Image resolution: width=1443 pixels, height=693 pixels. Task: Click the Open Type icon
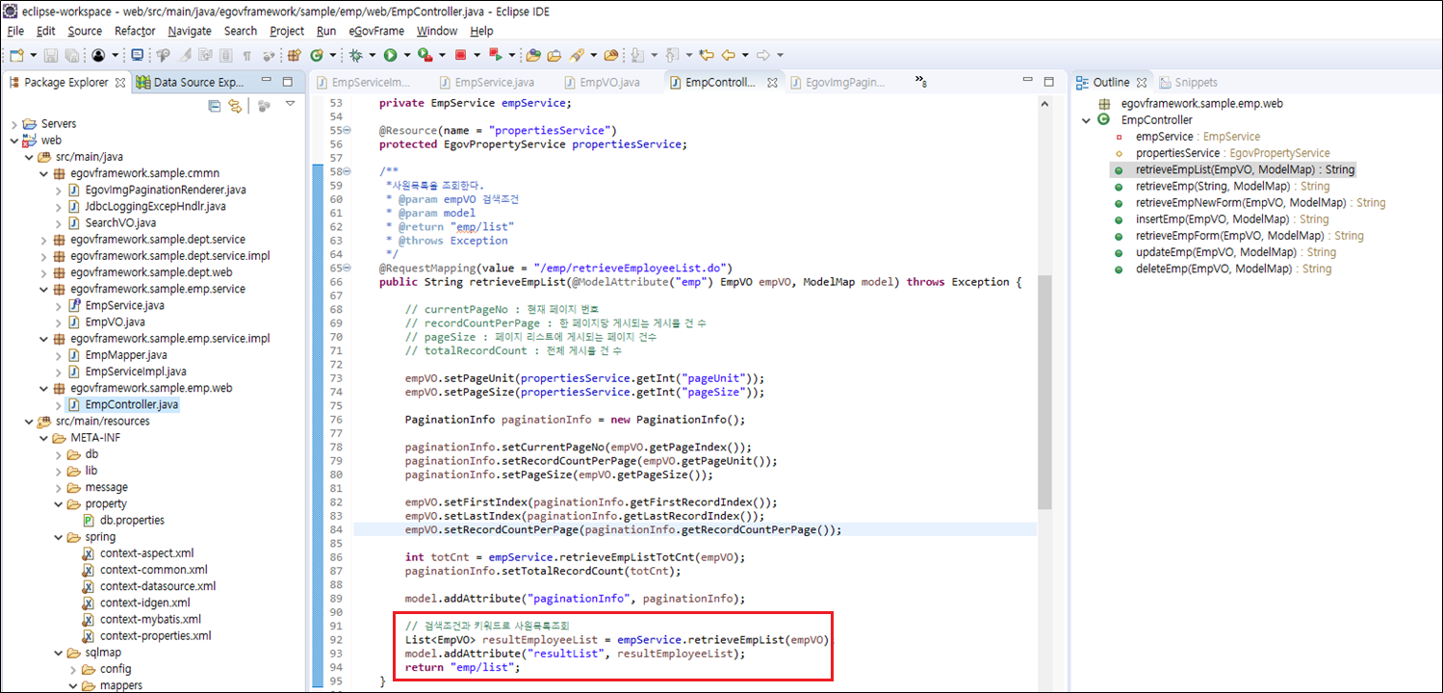(532, 55)
